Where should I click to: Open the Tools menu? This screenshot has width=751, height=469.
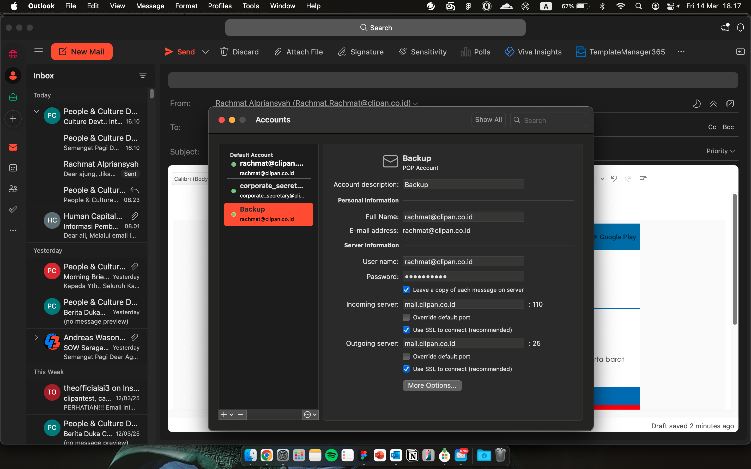coord(250,6)
